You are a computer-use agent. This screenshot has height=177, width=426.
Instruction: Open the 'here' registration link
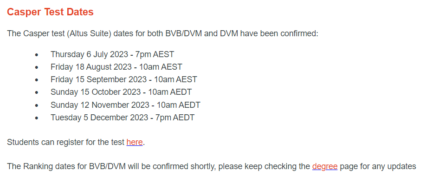tap(135, 142)
